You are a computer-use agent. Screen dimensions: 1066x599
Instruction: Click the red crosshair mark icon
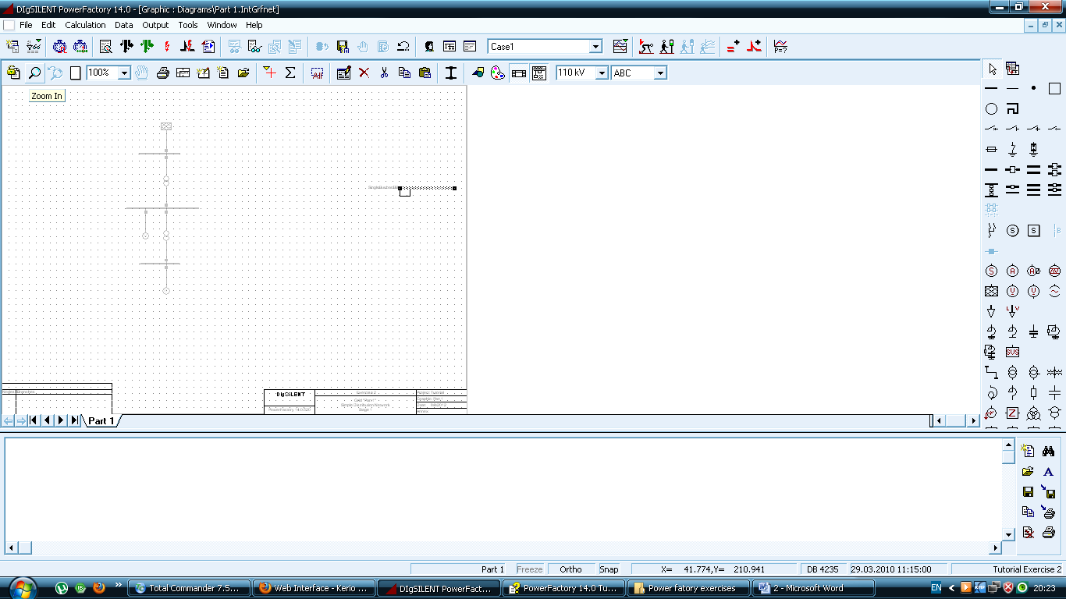click(270, 73)
